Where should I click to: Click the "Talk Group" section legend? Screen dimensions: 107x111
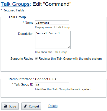click(17, 17)
